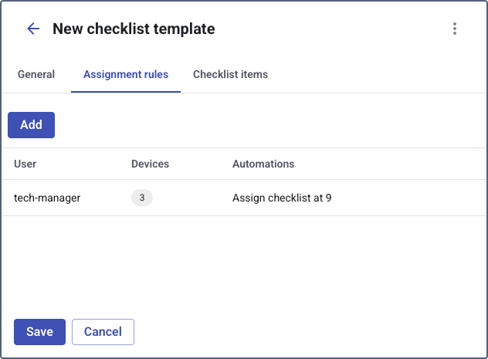Cancel the new checklist template
This screenshot has width=488, height=359.
point(103,332)
